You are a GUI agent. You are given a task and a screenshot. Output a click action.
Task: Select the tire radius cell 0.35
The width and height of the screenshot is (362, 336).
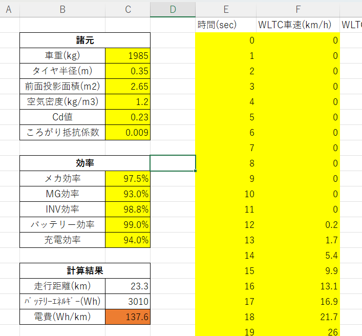point(127,71)
